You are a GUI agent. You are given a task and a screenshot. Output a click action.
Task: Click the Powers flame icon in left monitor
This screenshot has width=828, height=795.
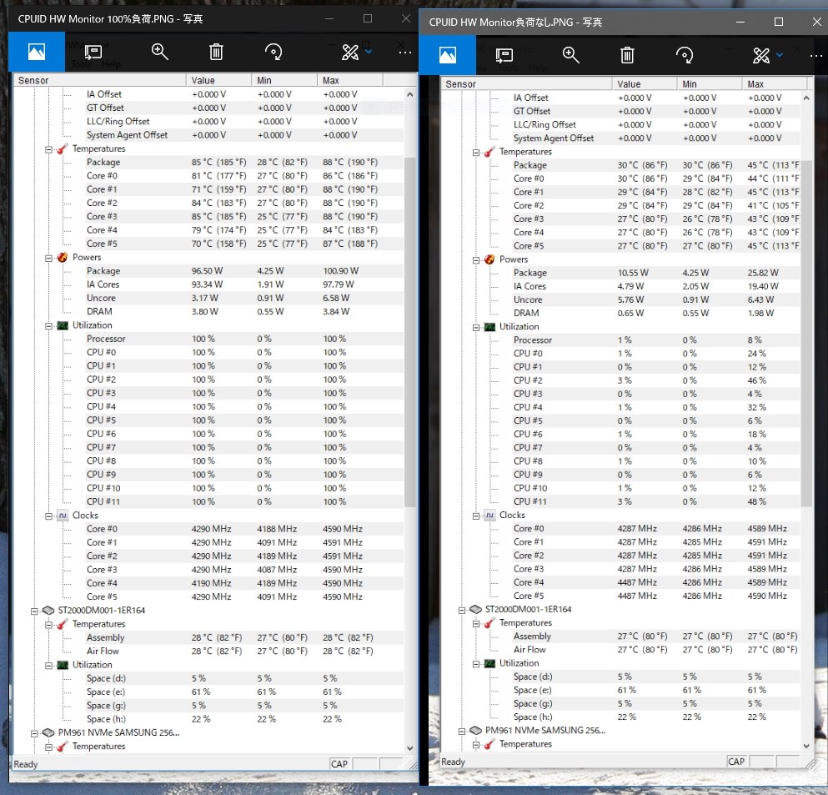coord(63,257)
